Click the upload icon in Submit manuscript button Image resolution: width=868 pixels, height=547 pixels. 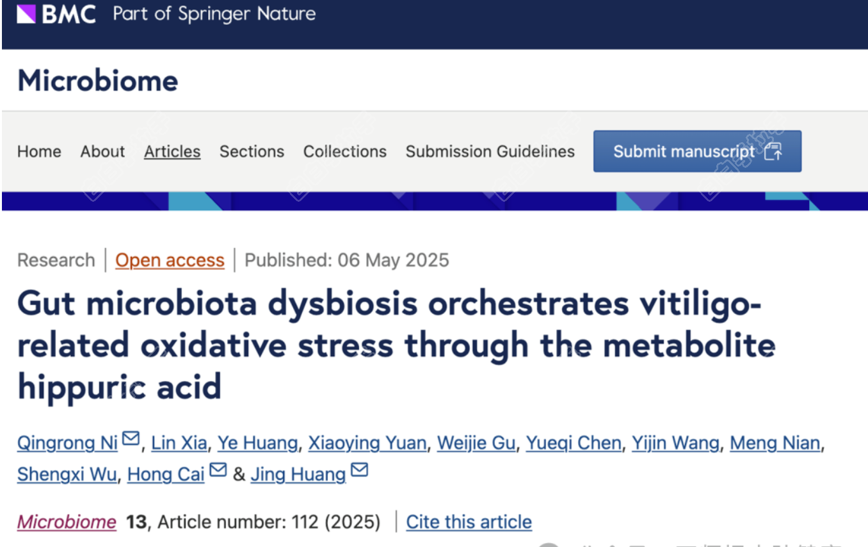[x=773, y=152]
